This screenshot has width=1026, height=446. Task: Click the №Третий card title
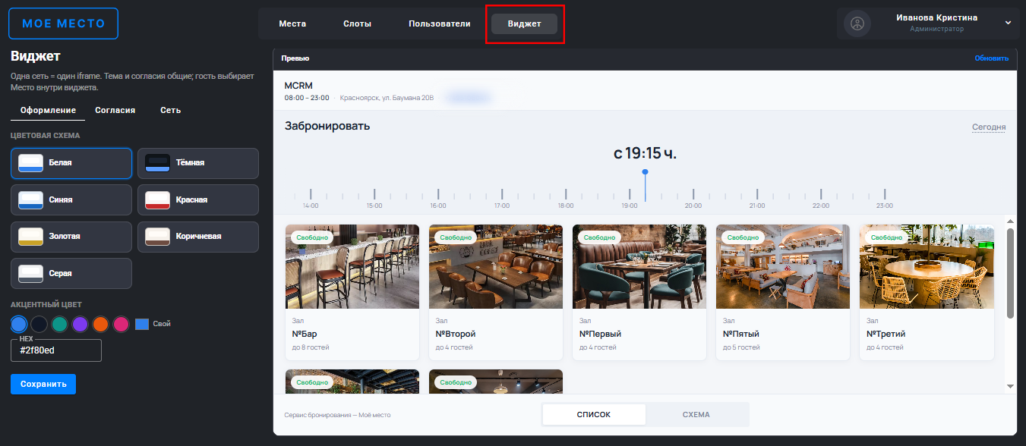(886, 334)
